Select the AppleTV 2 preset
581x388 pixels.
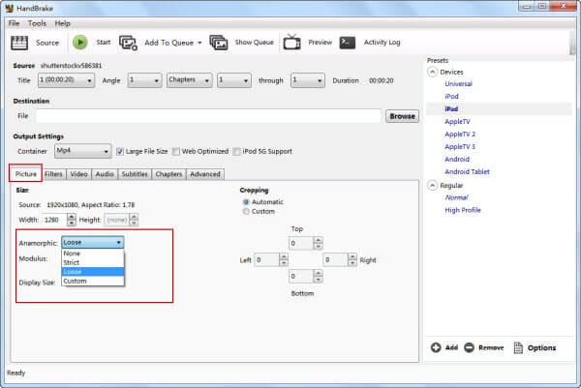(460, 134)
